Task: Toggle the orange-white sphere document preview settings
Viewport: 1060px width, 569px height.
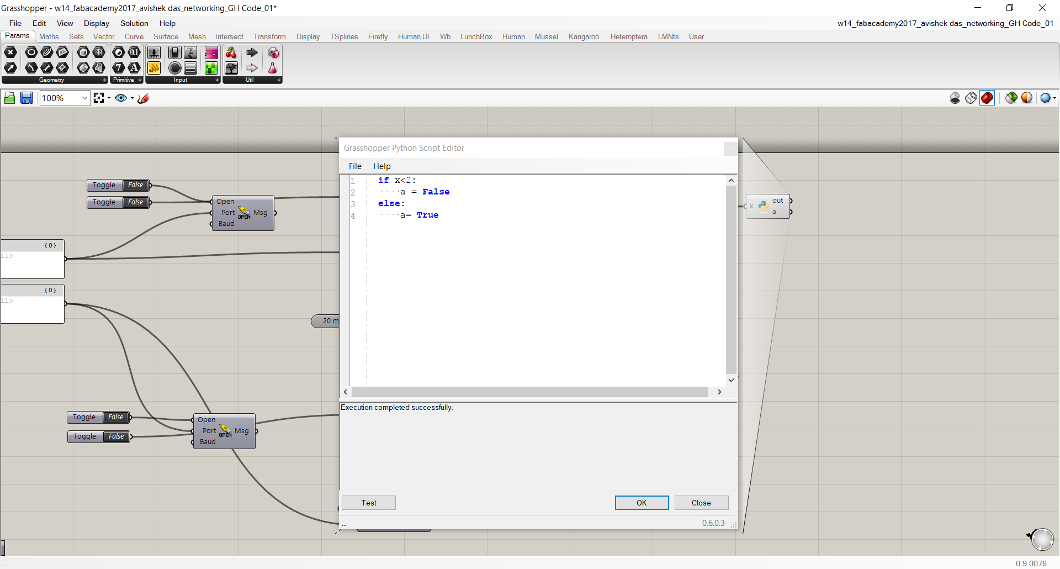Action: [1027, 98]
